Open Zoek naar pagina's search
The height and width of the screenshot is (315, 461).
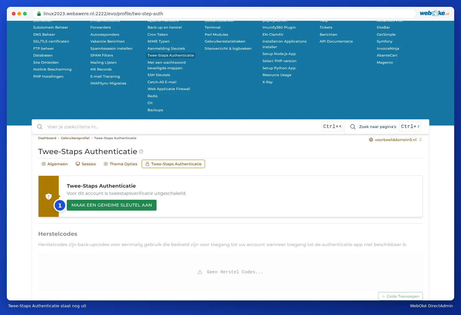tap(385, 127)
